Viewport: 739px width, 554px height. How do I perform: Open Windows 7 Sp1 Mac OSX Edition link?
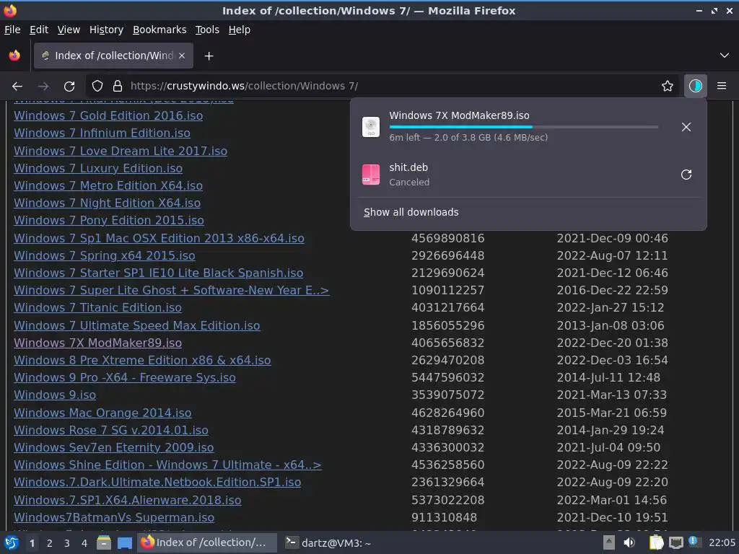159,238
